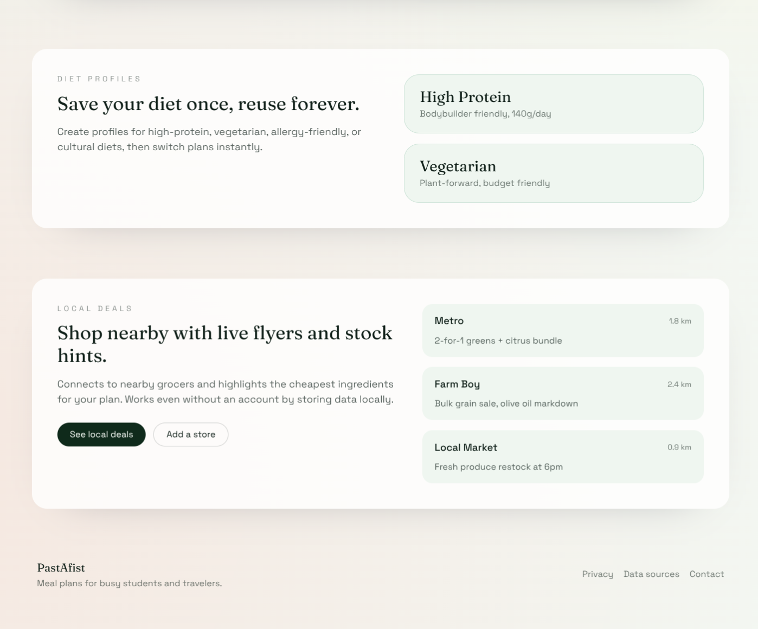
Task: Click the DIET PROFILES section label
Action: pos(99,79)
